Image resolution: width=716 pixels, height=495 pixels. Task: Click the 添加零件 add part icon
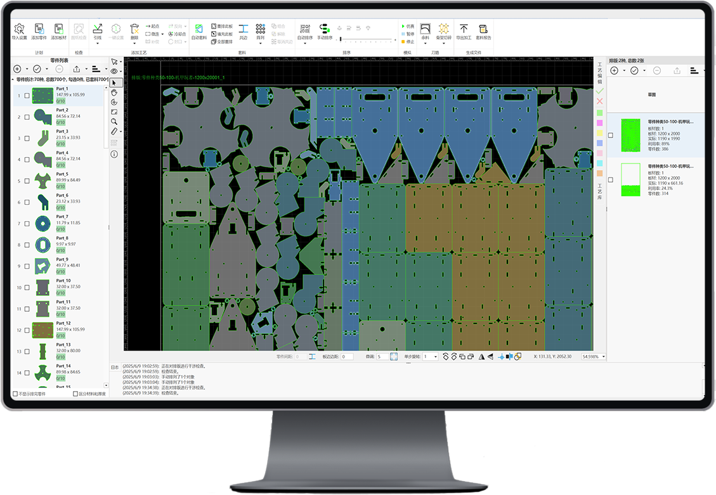[39, 30]
